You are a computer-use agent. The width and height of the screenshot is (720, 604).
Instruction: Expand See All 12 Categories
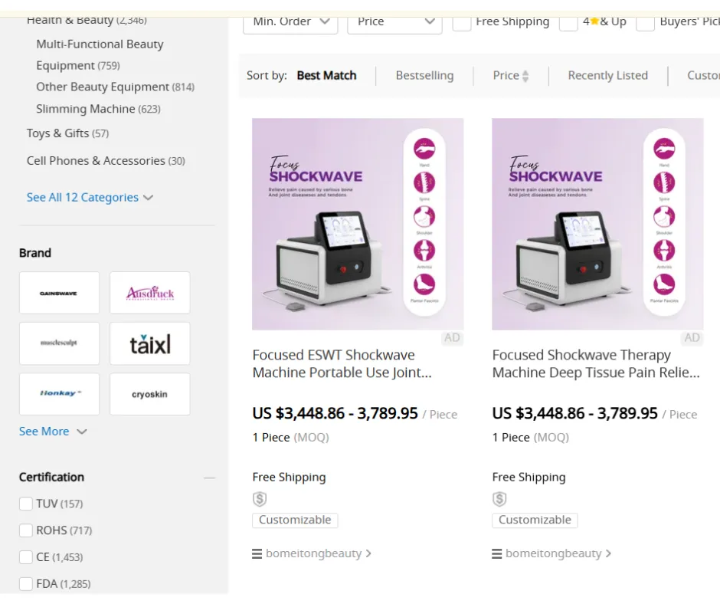pos(90,197)
